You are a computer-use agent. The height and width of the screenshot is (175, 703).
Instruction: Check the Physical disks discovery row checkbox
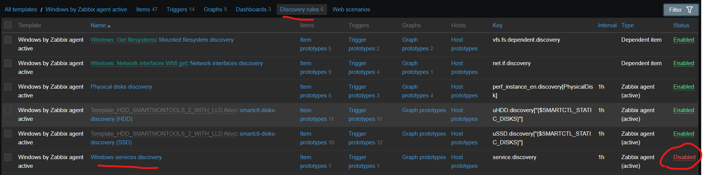coord(8,87)
